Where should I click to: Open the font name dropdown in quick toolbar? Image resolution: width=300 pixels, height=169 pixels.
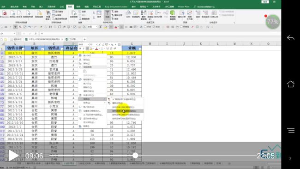[96, 27]
